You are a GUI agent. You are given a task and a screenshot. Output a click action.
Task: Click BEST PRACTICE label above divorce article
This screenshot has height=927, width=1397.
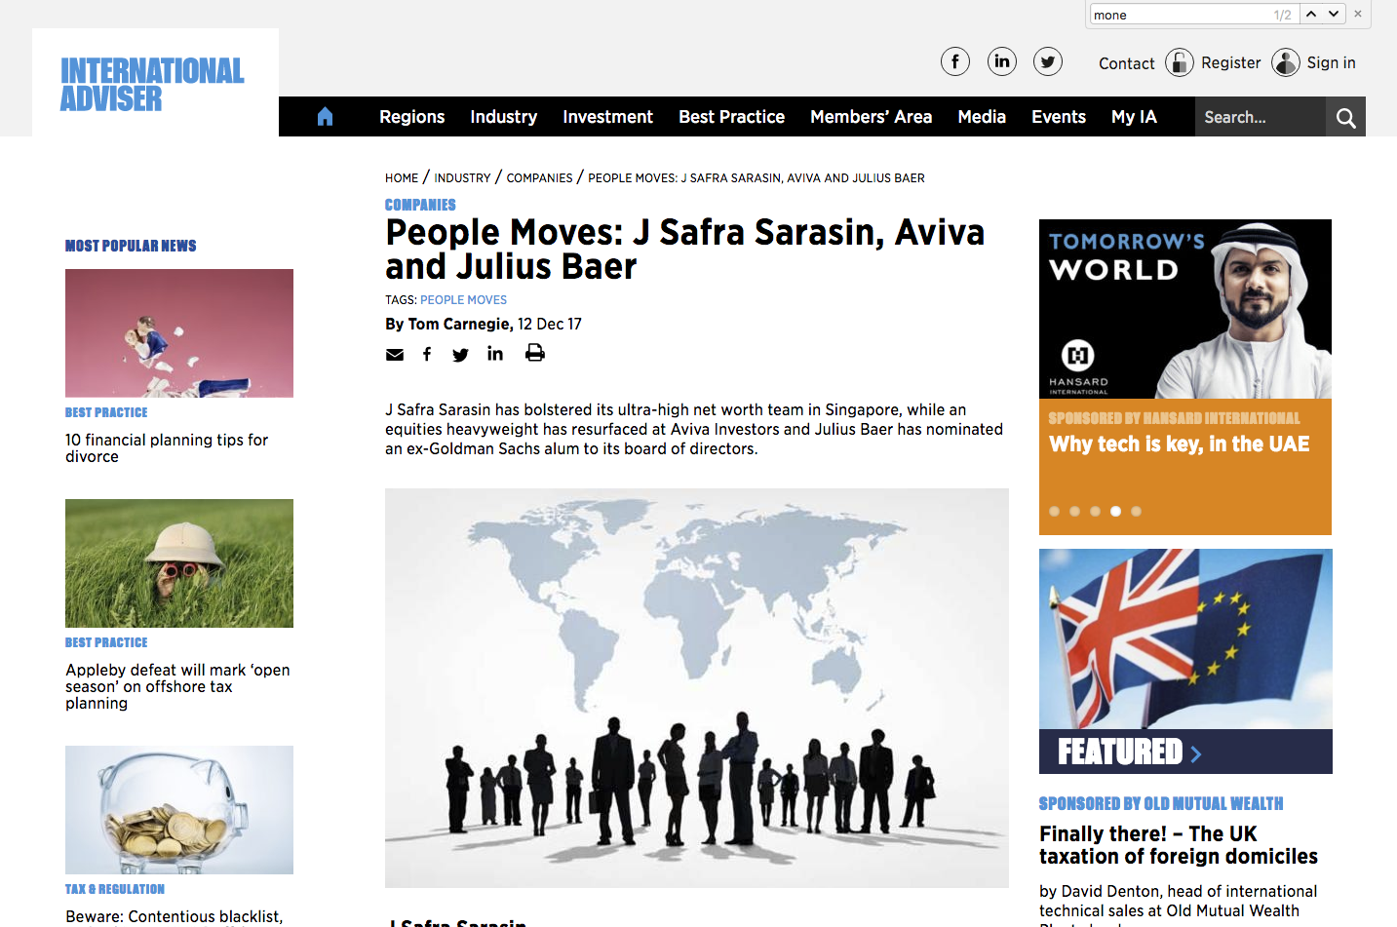(106, 413)
